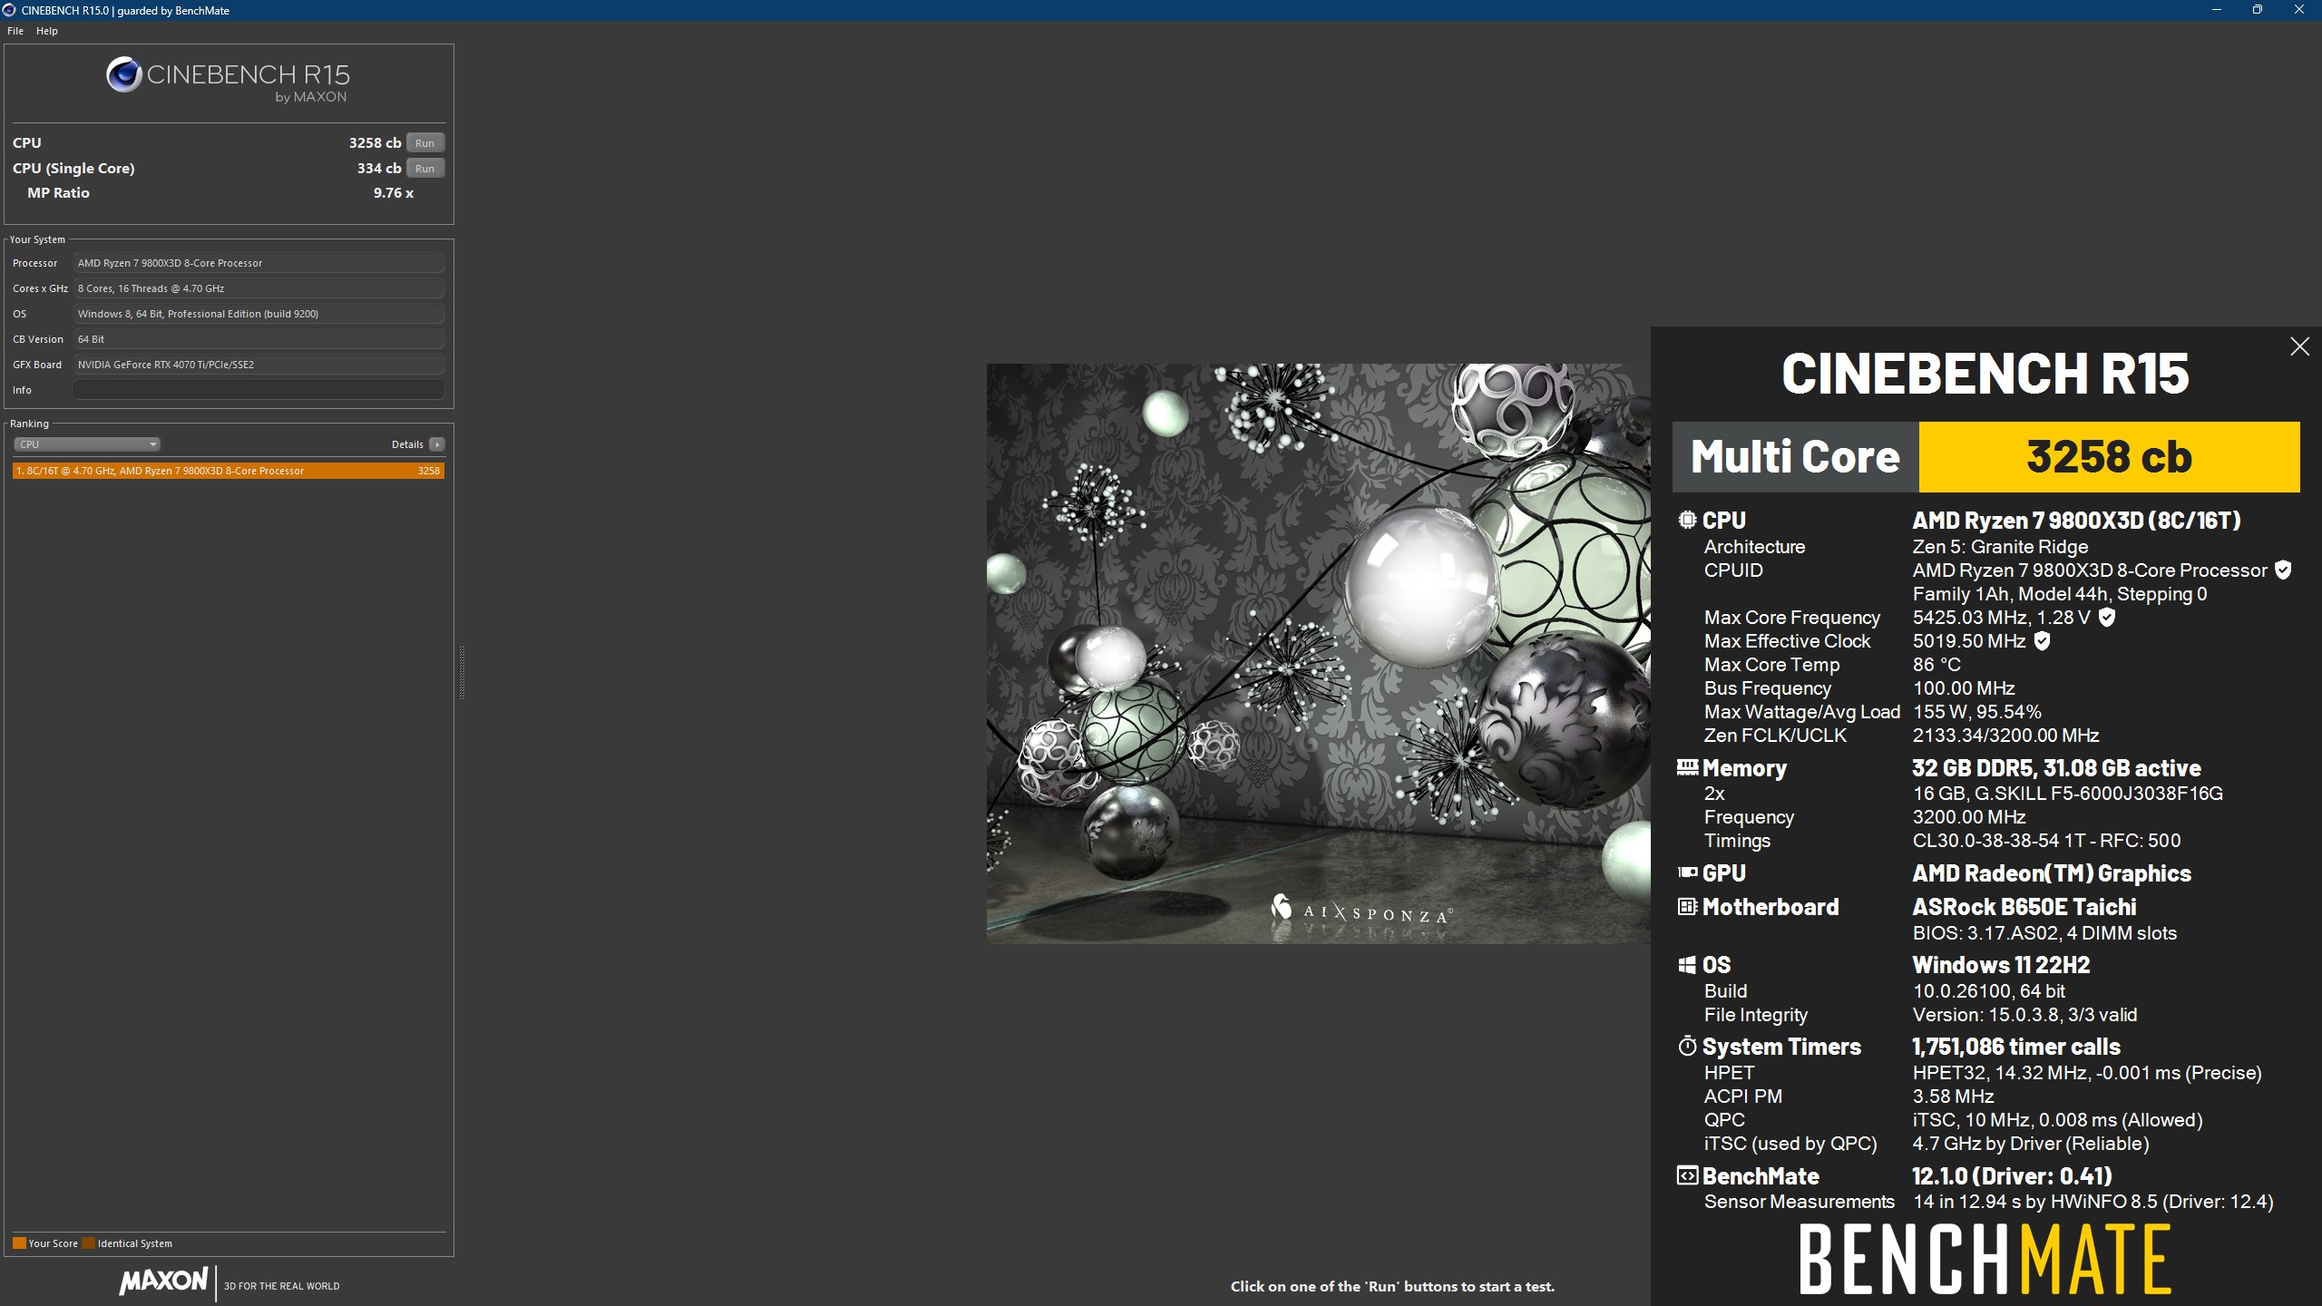Open the CPU ranking dropdown
The height and width of the screenshot is (1306, 2322).
[87, 444]
